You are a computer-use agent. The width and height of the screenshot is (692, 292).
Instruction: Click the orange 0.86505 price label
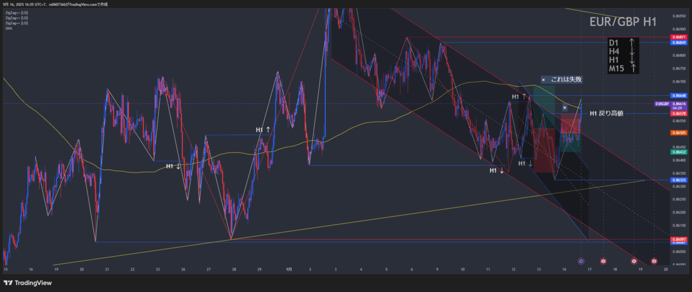pyautogui.click(x=678, y=133)
